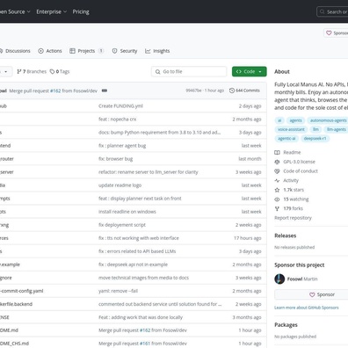Open pull request #161 in README_CHS.md row

tap(145, 344)
